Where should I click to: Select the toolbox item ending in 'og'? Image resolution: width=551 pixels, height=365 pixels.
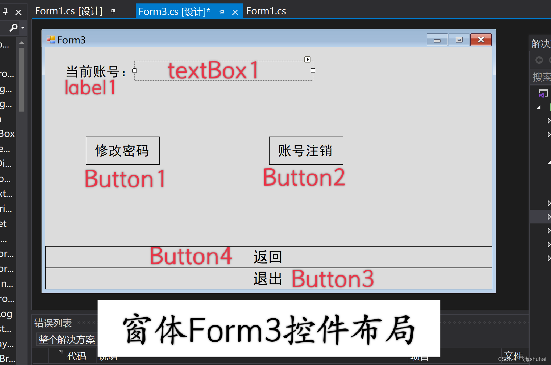pos(6,314)
